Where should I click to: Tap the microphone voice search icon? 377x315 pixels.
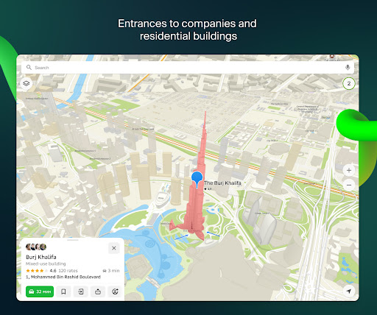coord(348,68)
